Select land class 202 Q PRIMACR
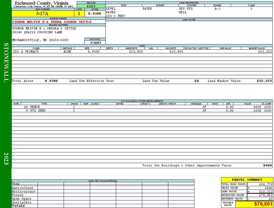 point(26,51)
